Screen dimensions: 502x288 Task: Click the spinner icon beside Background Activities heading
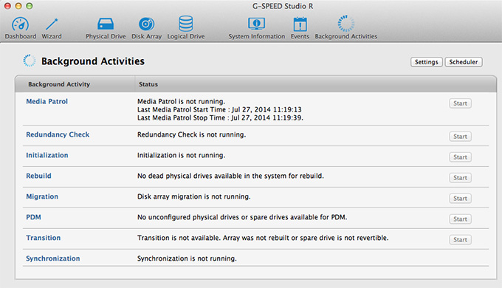coord(30,61)
